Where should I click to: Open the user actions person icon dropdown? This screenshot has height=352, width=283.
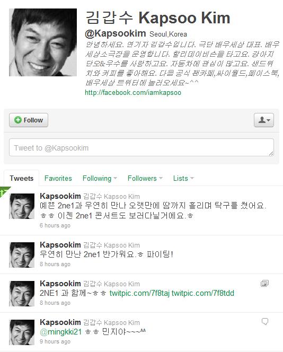[264, 120]
